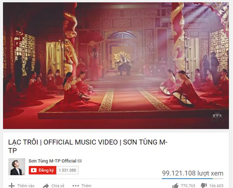This screenshot has width=233, height=188.
Task: Click the Chia sẻ share label
Action: pyautogui.click(x=58, y=186)
